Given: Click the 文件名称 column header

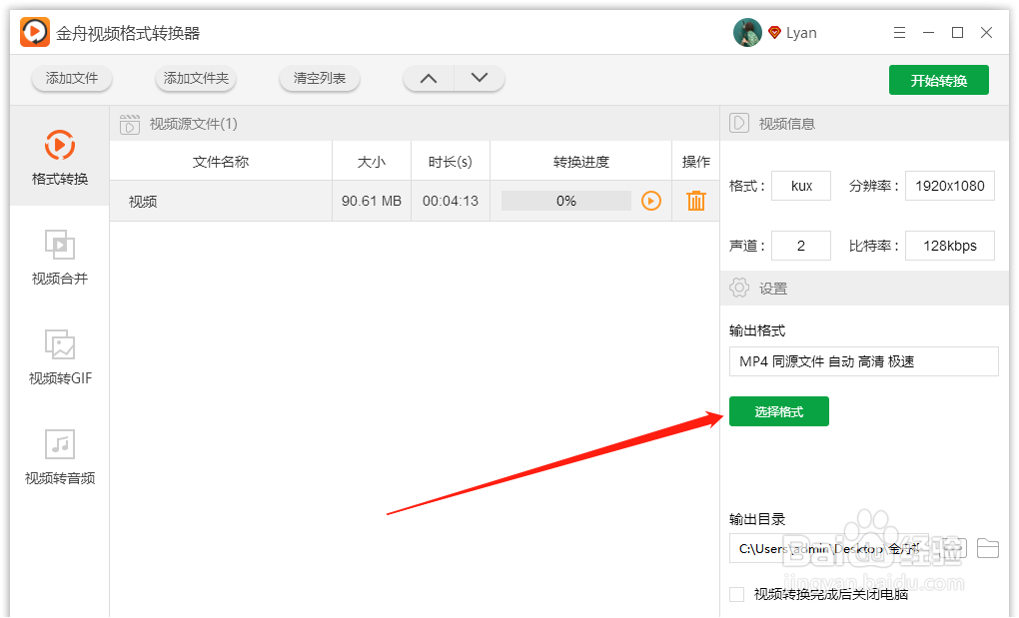Looking at the screenshot, I should [221, 162].
